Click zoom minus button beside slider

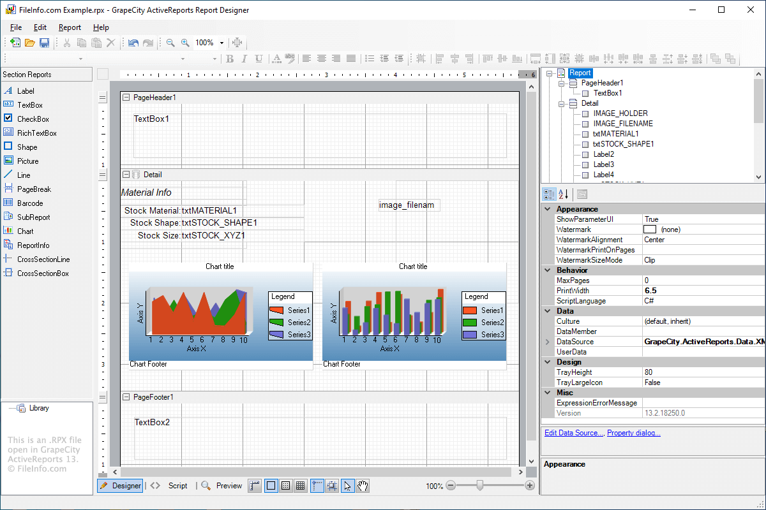coord(451,486)
